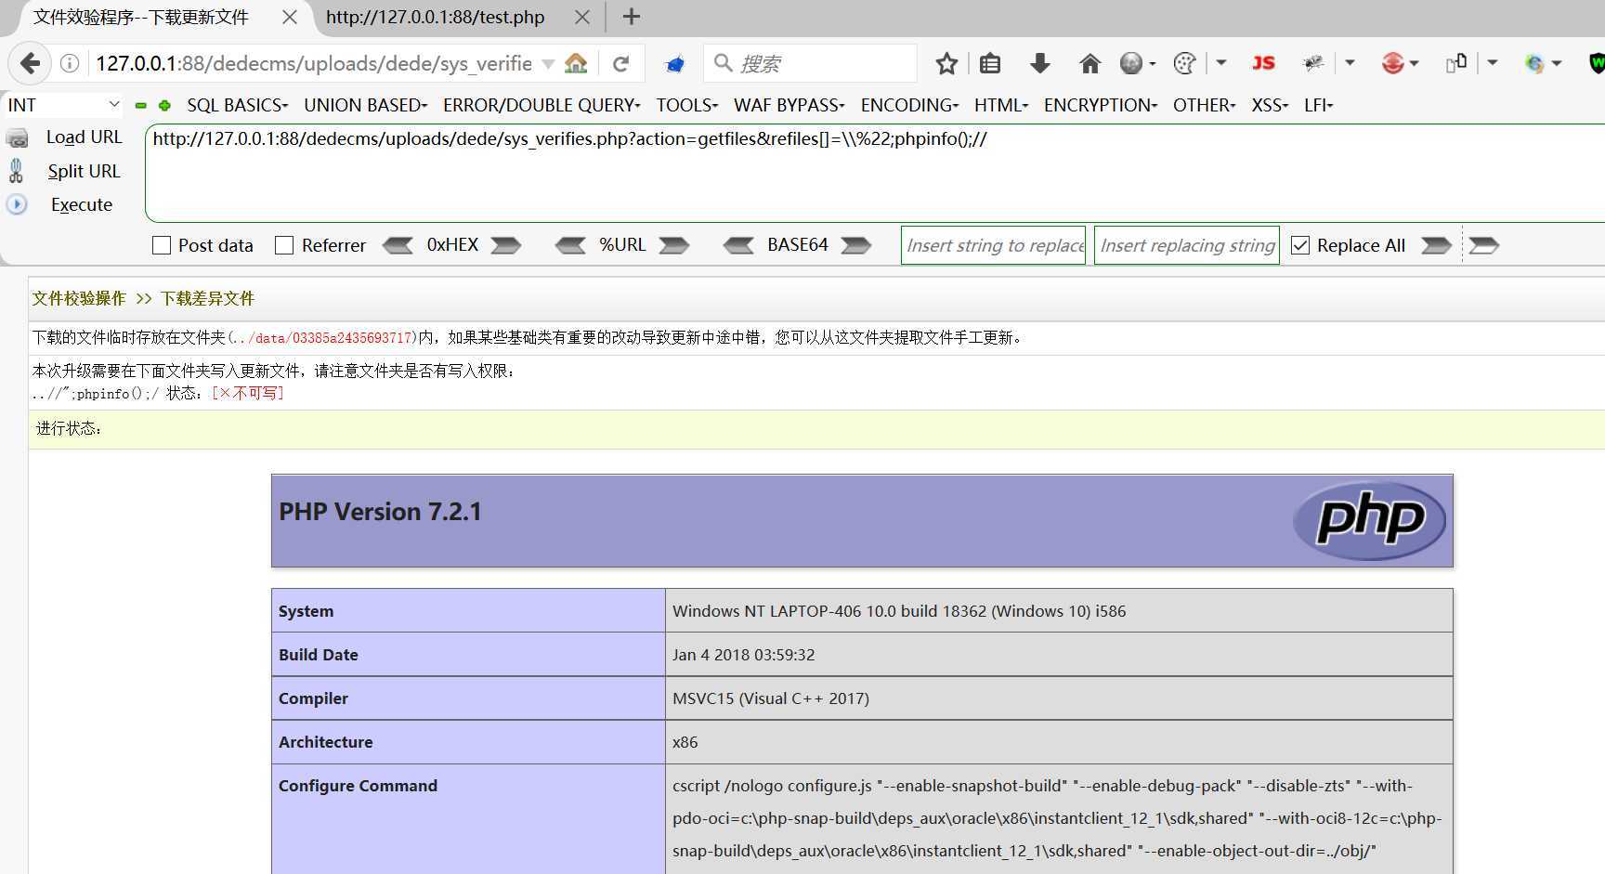Open the XSS menu in HackBar
This screenshot has height=874, width=1605.
(1270, 105)
